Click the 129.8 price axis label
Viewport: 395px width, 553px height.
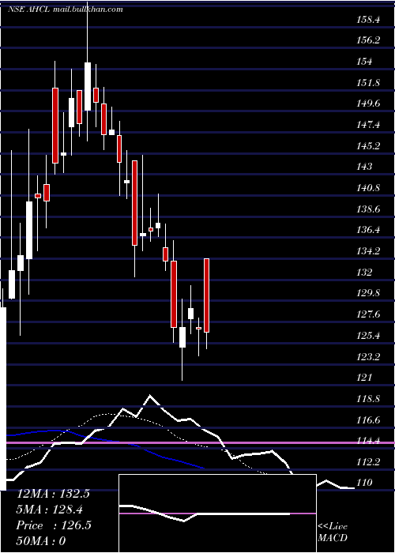369,293
